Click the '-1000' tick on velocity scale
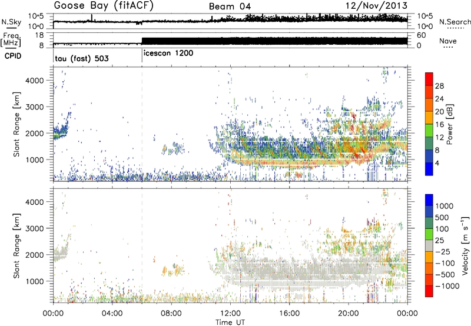471x326 pixels. (447, 286)
